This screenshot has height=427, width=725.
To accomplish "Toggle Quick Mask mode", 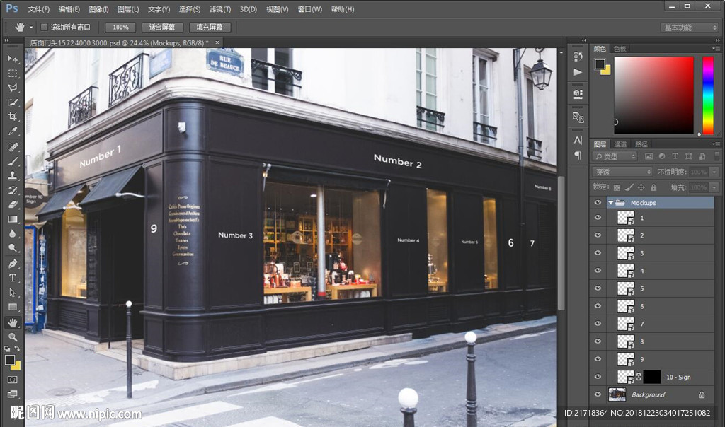I will (x=13, y=380).
